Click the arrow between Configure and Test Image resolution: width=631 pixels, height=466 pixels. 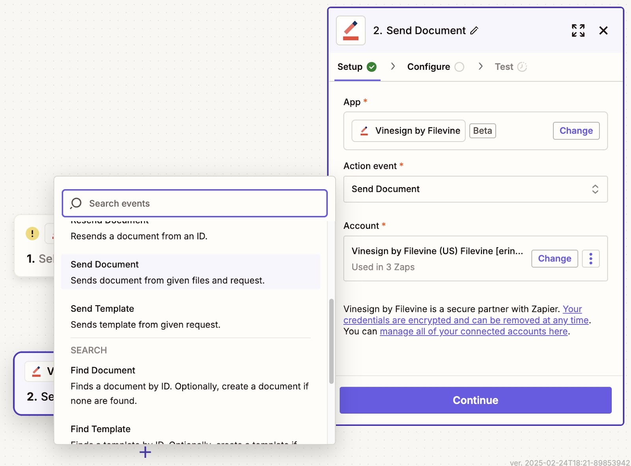[480, 66]
